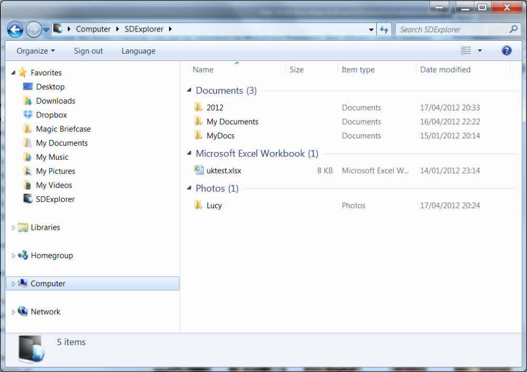Open the dropdown arrow after SDExplorer breadcrumb
The width and height of the screenshot is (527, 372).
[170, 29]
